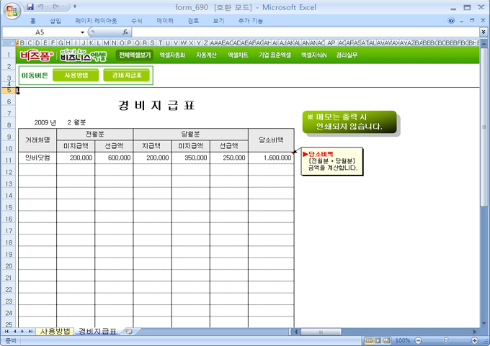Switch to Page Break Preview icon
Image resolution: width=490 pixels, height=346 pixels.
pyautogui.click(x=386, y=340)
